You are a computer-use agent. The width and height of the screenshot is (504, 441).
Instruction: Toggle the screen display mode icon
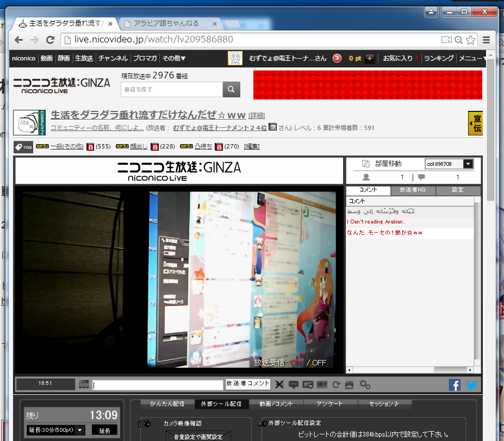click(x=322, y=384)
